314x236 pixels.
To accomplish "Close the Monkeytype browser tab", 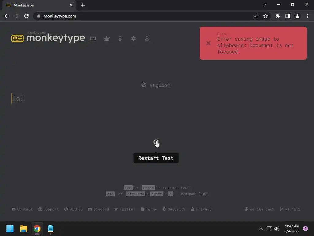I will [x=71, y=5].
